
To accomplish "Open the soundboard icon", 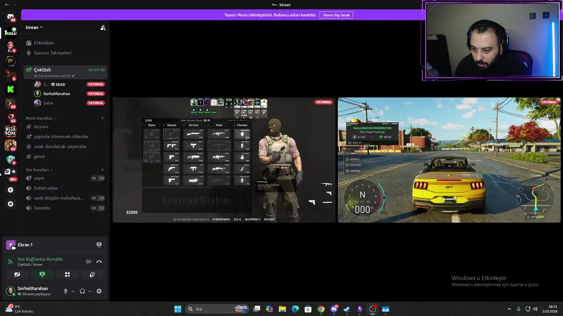I will pyautogui.click(x=92, y=274).
